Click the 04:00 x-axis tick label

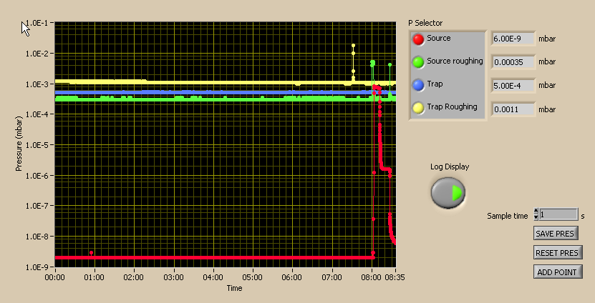pos(213,277)
